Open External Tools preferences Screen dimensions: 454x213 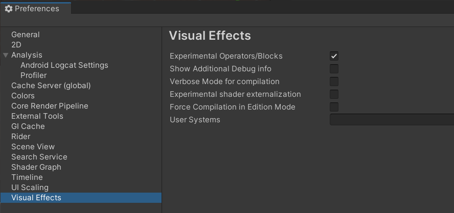click(x=37, y=116)
